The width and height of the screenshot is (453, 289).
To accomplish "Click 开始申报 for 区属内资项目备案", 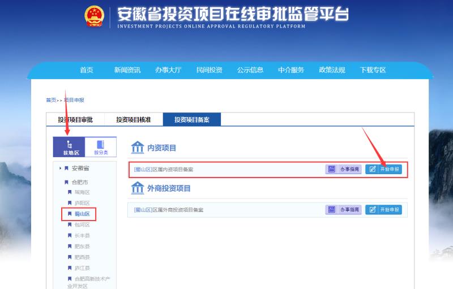I will (383, 169).
